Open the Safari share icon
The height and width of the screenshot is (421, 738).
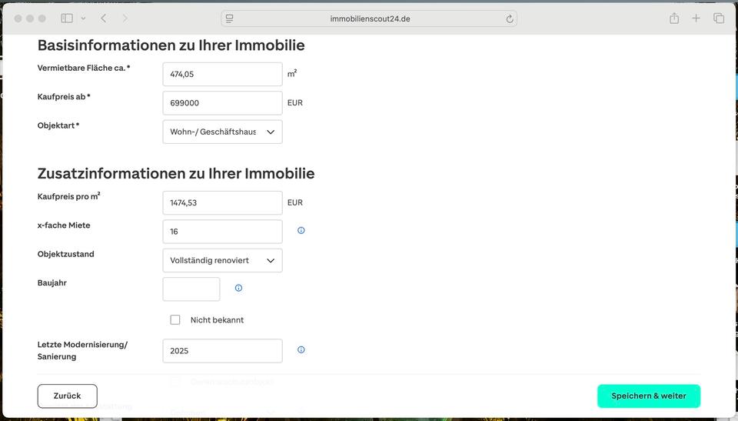pyautogui.click(x=674, y=18)
